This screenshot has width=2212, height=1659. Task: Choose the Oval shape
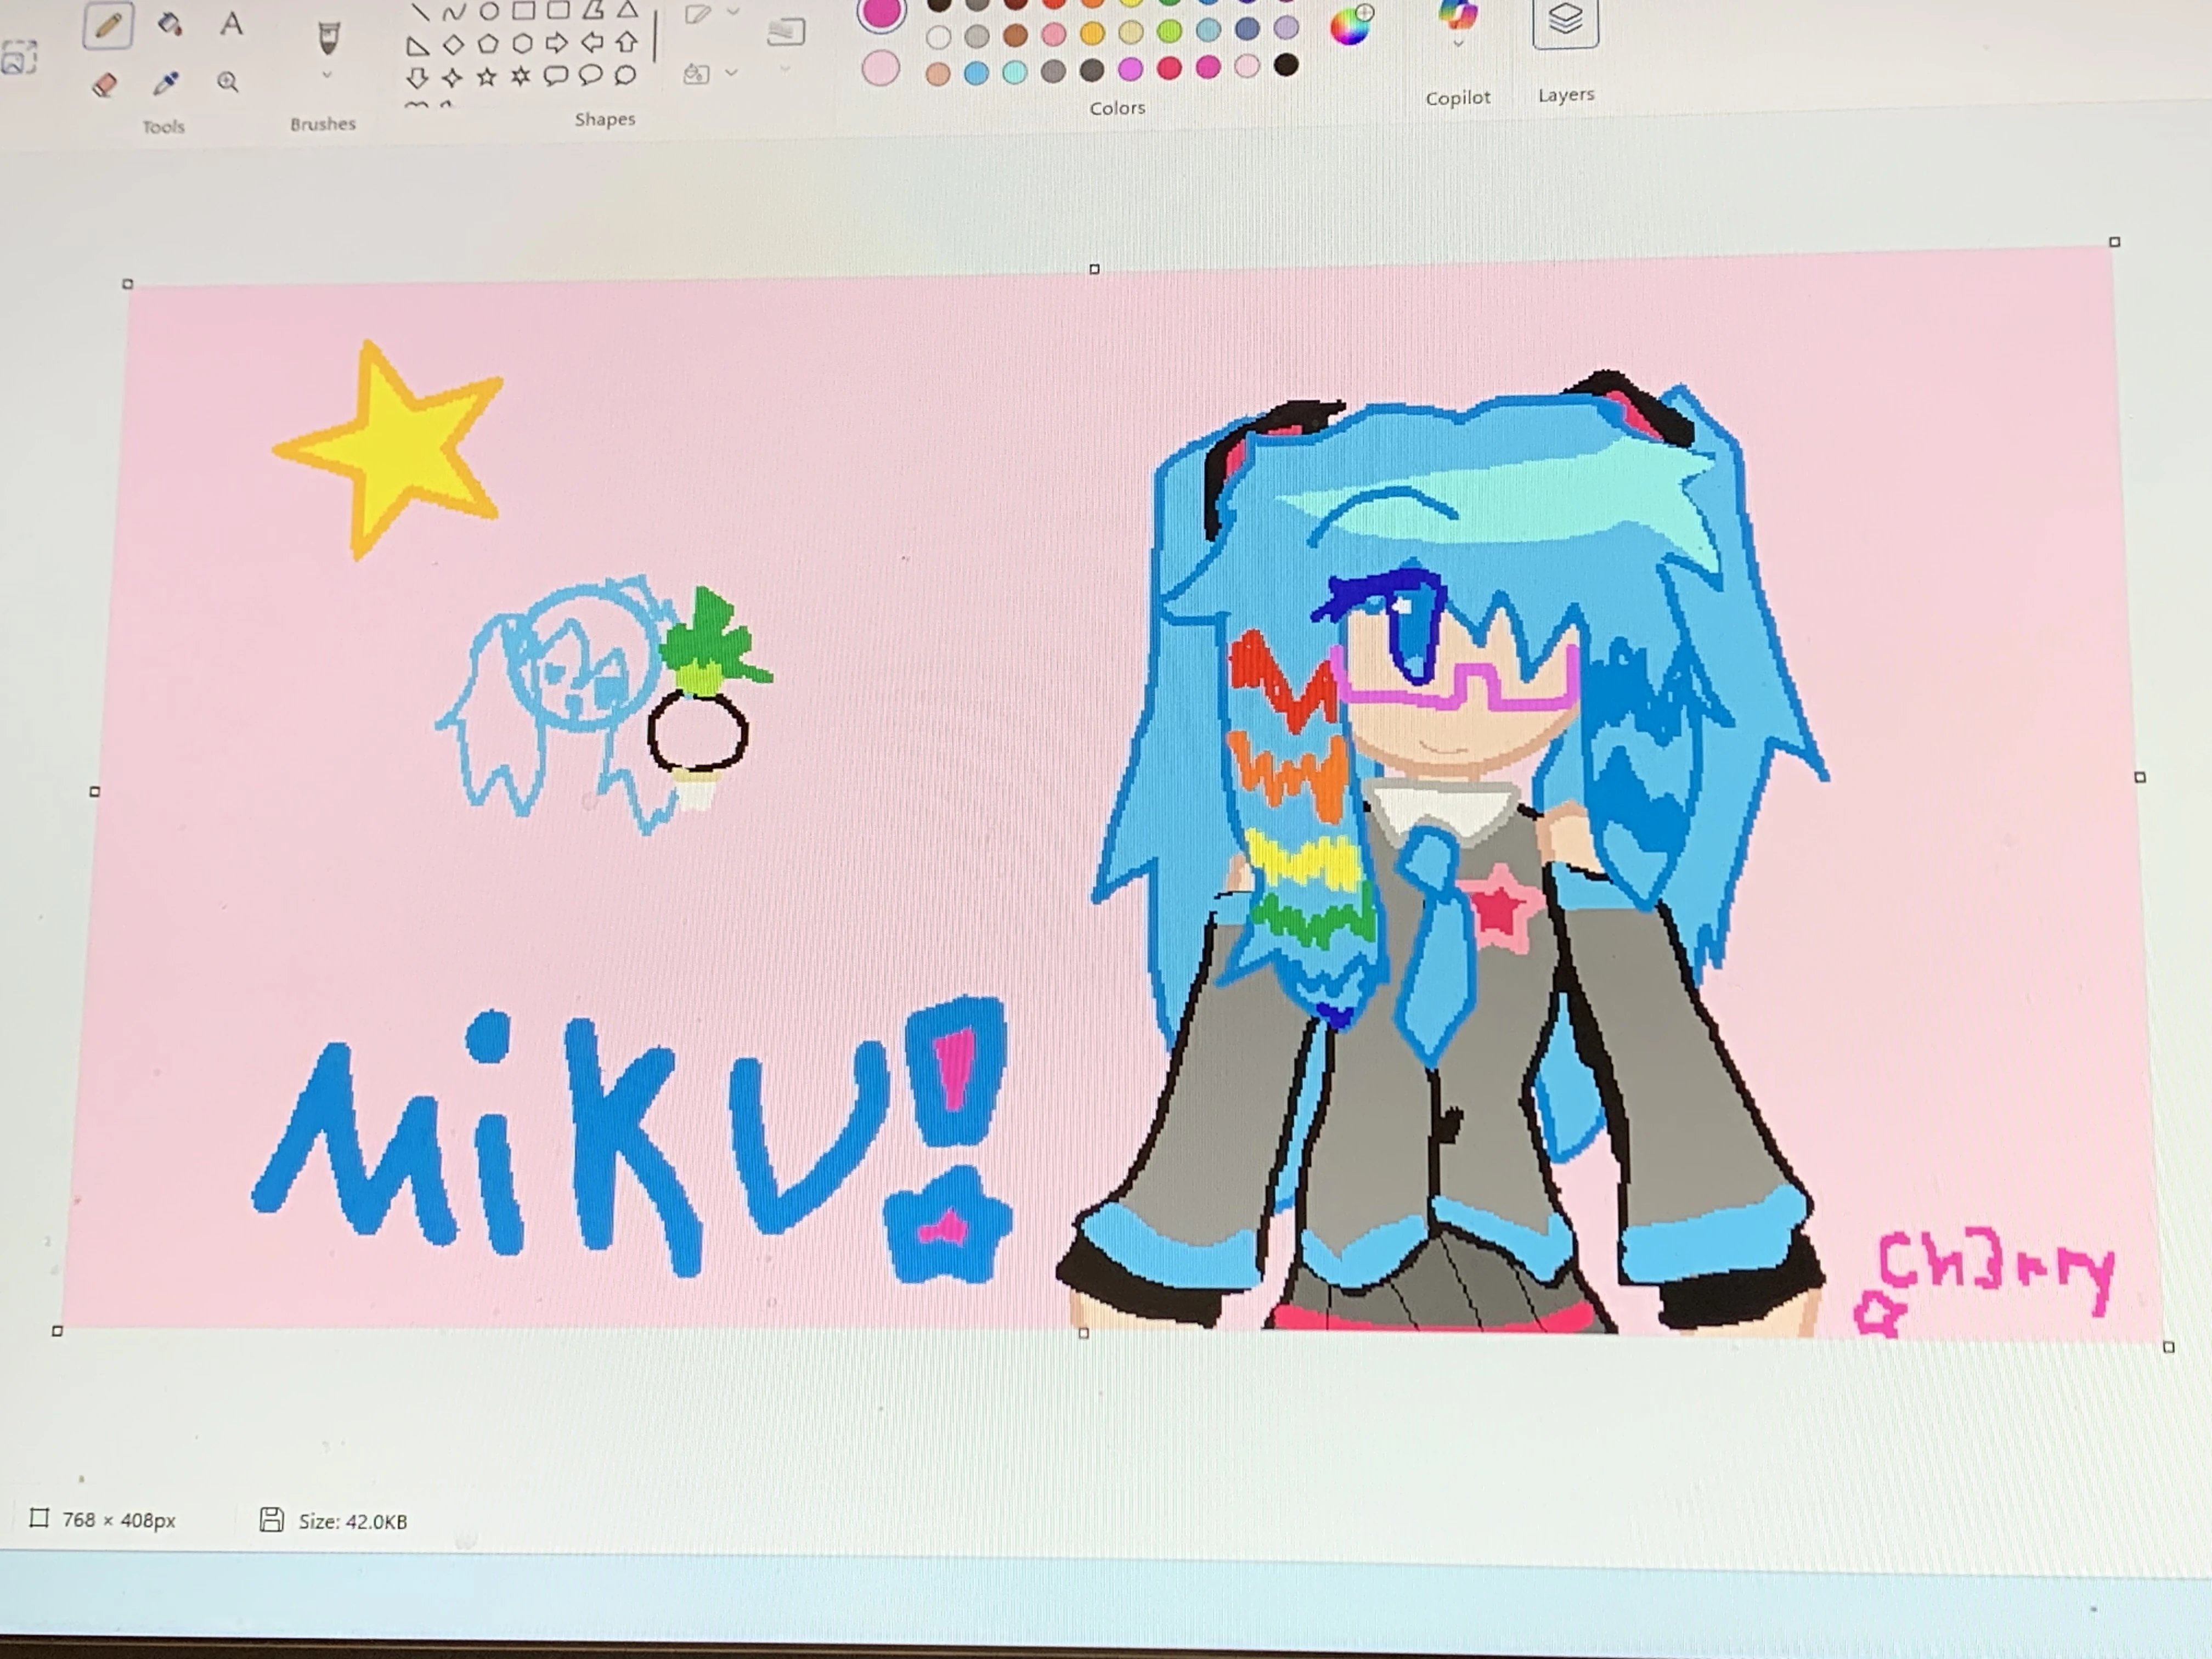click(x=489, y=12)
